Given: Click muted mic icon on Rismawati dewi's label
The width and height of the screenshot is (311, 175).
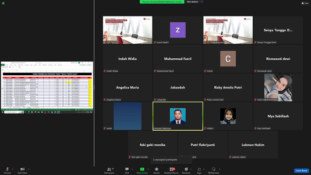Looking at the screenshot, I should tap(255, 71).
